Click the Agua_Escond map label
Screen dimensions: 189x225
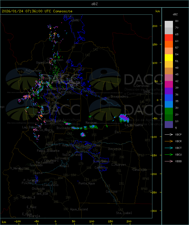tap(79, 209)
